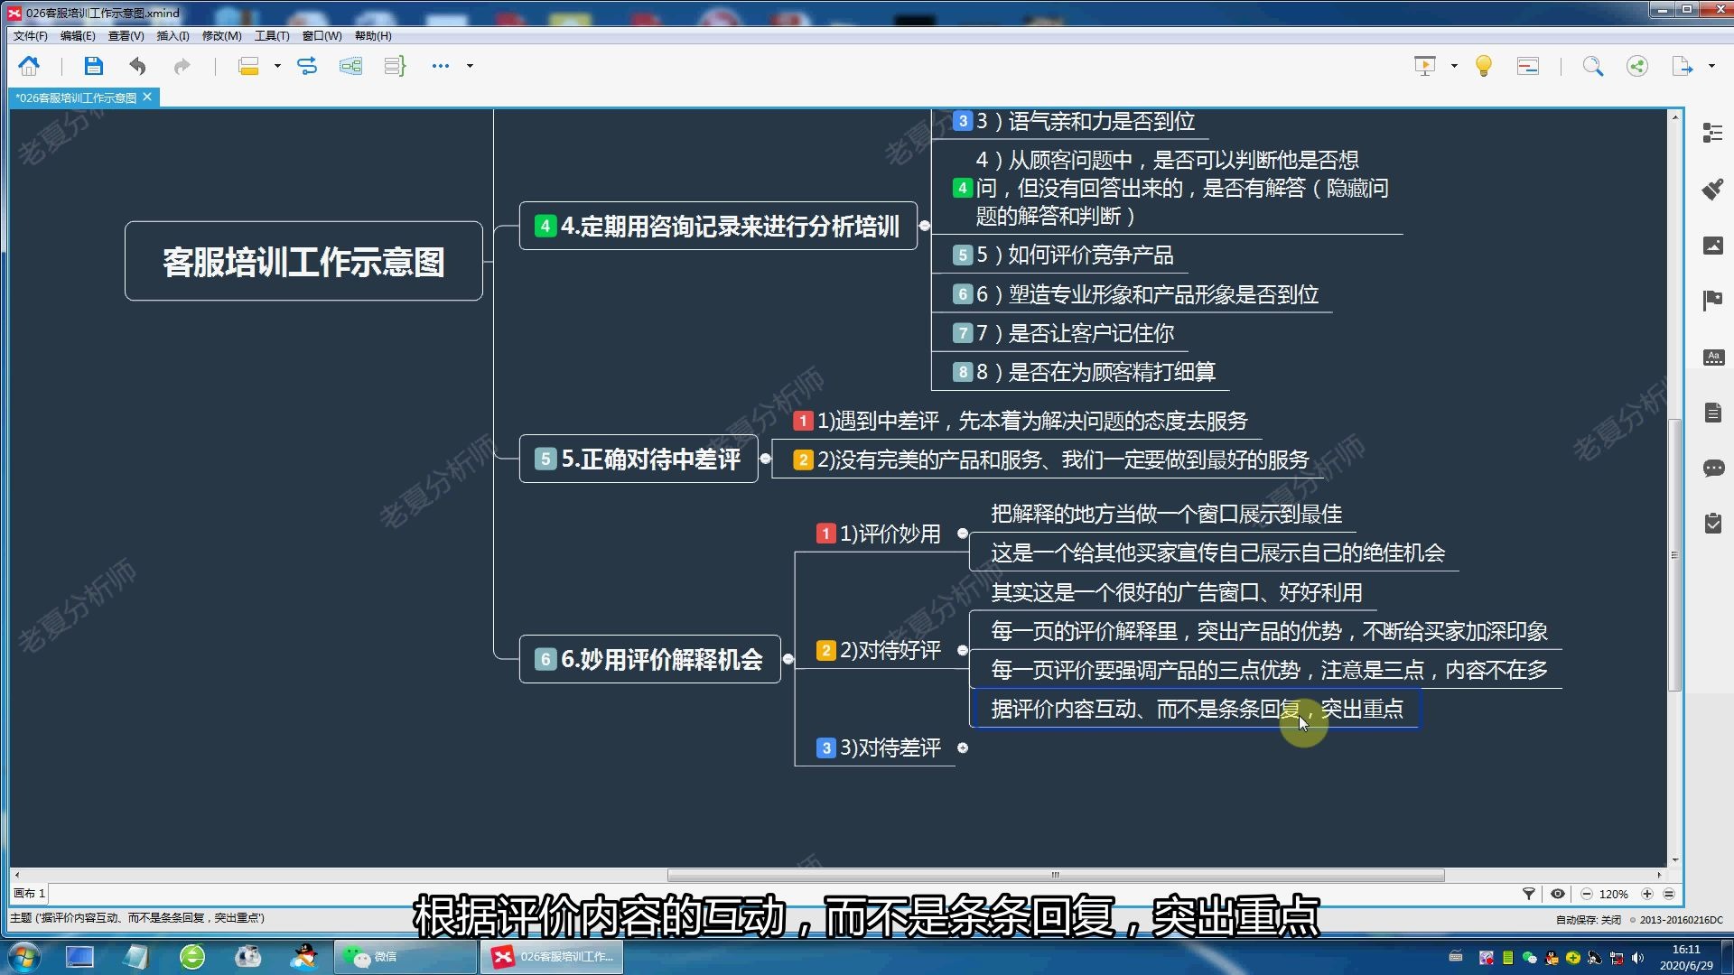Select the 画布 1 sheet tab
This screenshot has height=975, width=1734.
29,894
